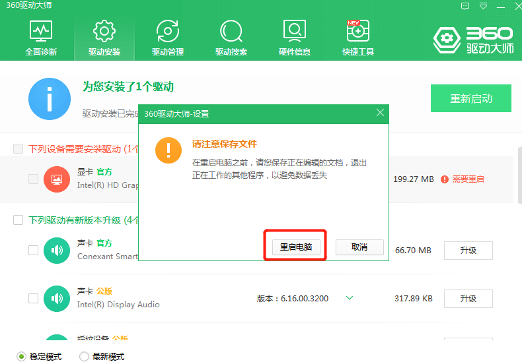
Task: Click the 请注意保存文件 heading
Action: (225, 144)
